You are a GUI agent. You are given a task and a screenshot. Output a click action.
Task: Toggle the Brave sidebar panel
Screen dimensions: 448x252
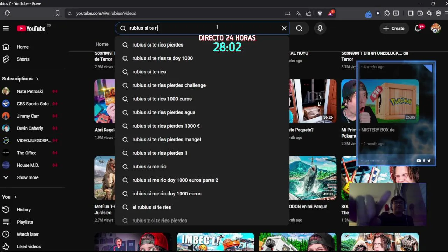pyautogui.click(x=411, y=13)
